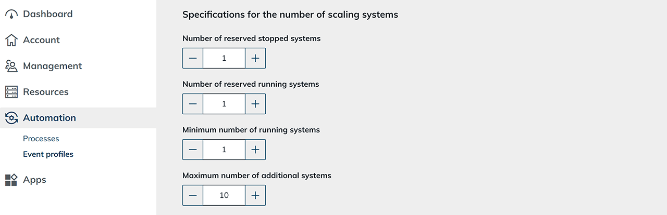Open Processes under Automation
This screenshot has height=215, width=667.
41,139
